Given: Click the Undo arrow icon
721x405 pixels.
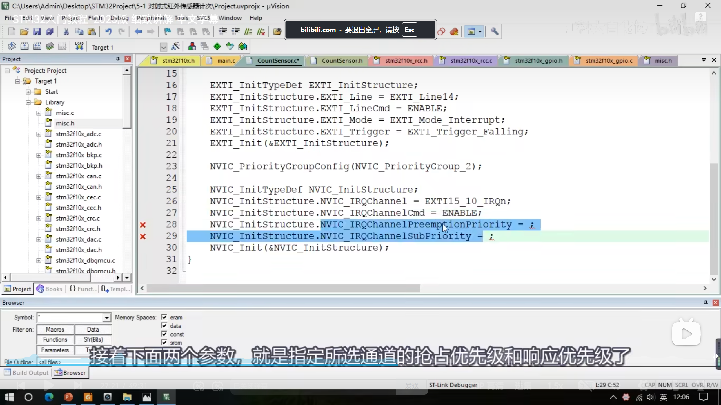Looking at the screenshot, I should pos(108,31).
